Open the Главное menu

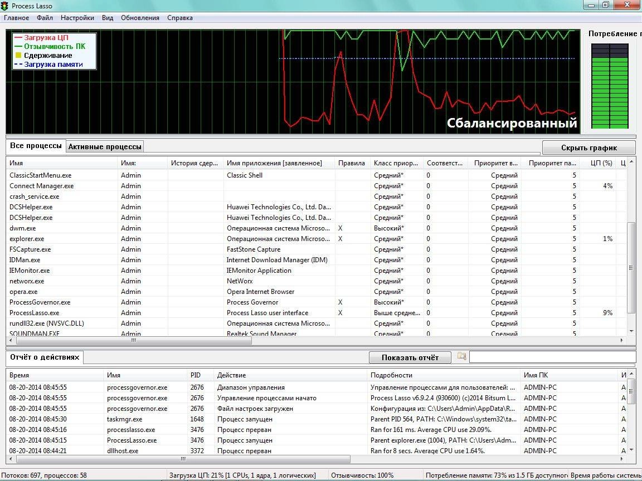[16, 18]
